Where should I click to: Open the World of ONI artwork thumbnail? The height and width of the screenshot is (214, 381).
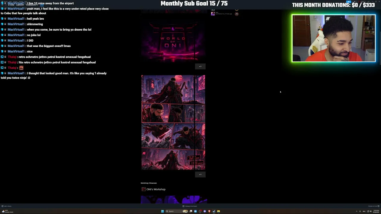click(173, 41)
